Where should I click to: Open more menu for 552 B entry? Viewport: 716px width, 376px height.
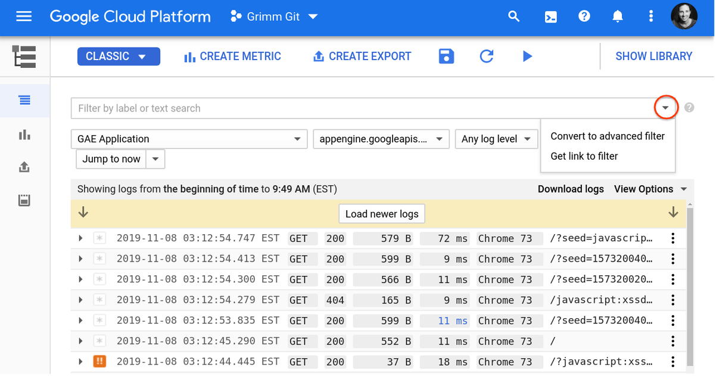coord(673,341)
